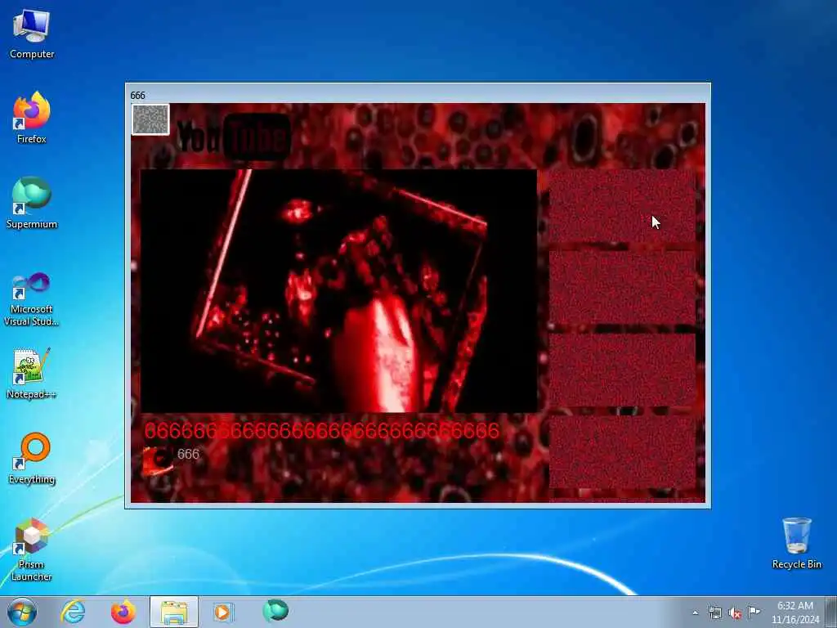This screenshot has width=837, height=628.
Task: Open the Computer desktop icon
Action: click(32, 34)
